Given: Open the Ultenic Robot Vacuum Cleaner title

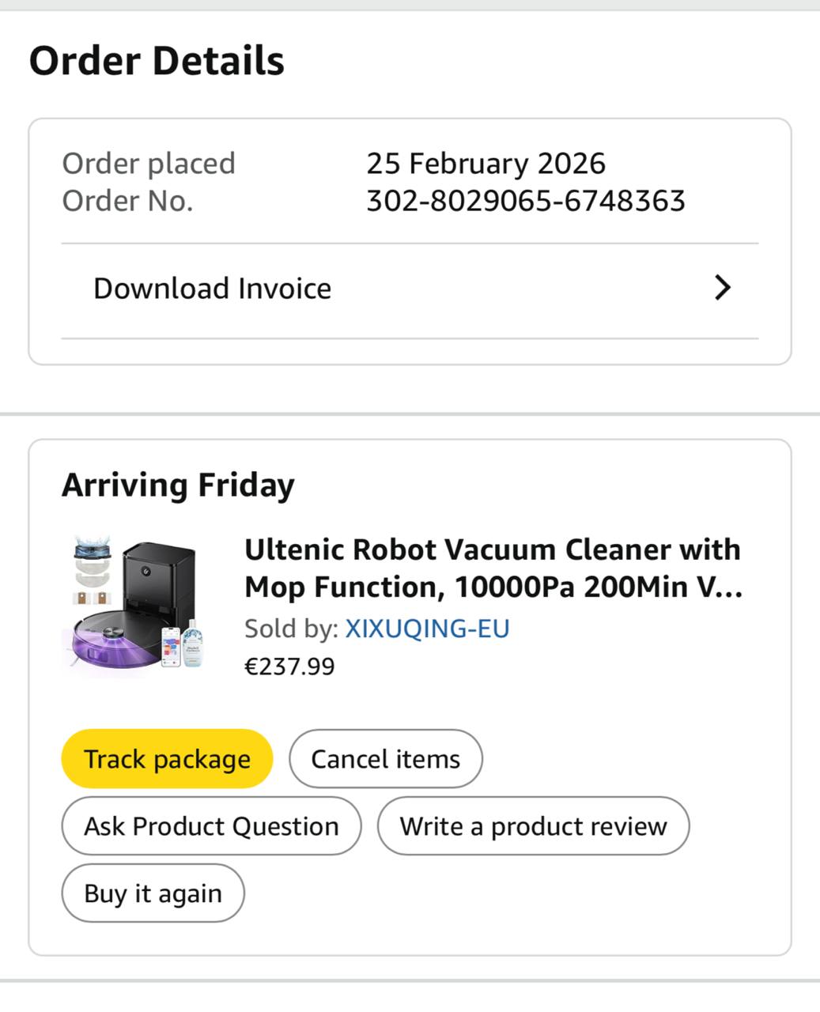Looking at the screenshot, I should [492, 568].
